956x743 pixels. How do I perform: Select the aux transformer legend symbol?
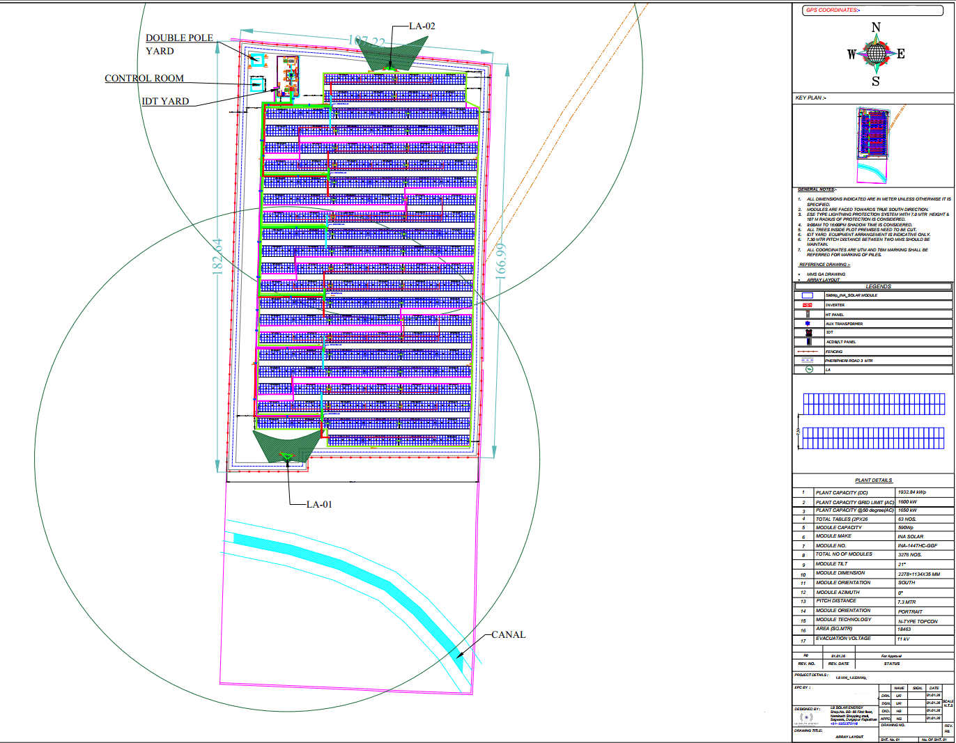[x=808, y=323]
